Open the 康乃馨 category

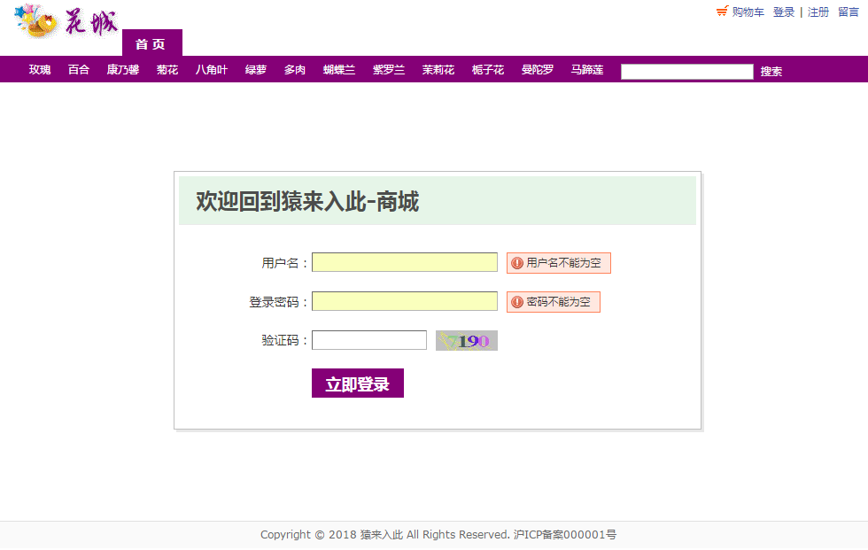[123, 70]
